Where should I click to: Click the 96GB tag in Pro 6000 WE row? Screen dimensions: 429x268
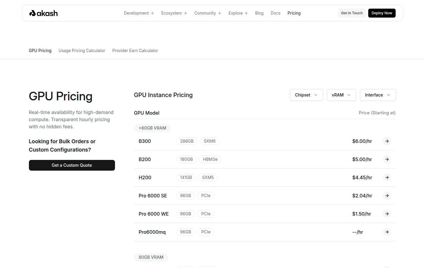point(186,214)
